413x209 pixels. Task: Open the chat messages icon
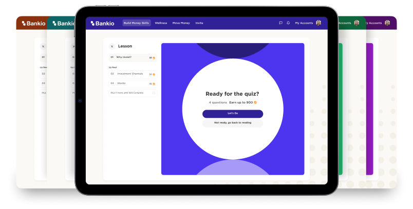coord(280,23)
